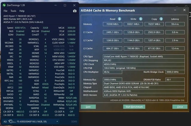
Task: Minimize the ZenTimings window
Action: coord(56,5)
